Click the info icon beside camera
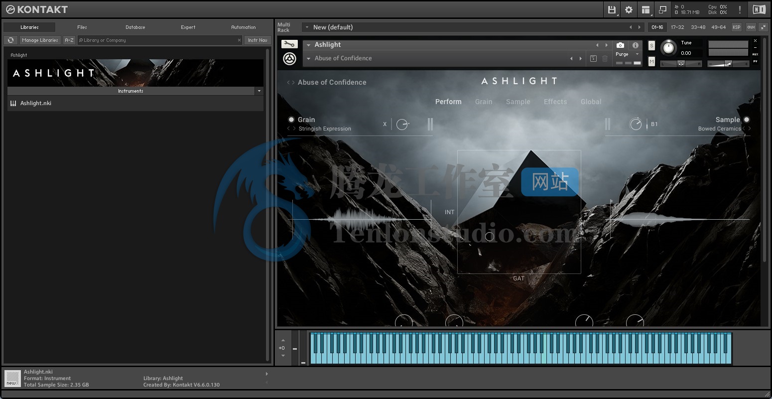This screenshot has height=399, width=772. pos(635,45)
